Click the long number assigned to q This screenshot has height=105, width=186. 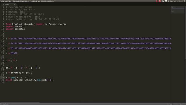pyautogui.click(x=91, y=43)
